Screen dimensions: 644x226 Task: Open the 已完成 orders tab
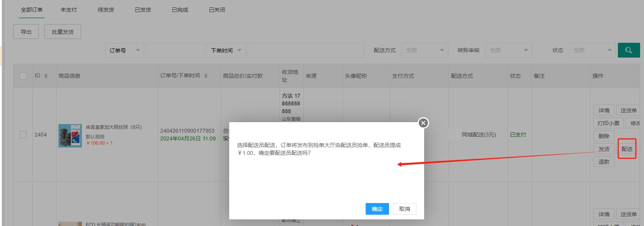[x=180, y=10]
